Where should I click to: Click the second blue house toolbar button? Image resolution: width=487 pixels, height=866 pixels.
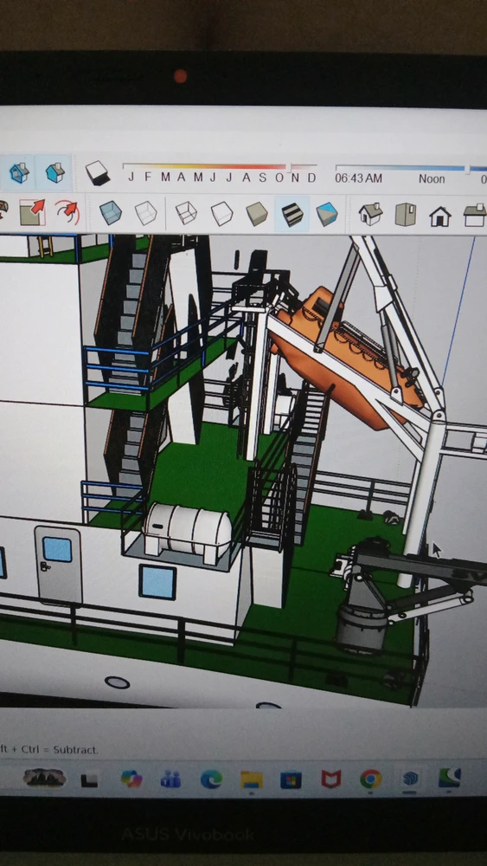pyautogui.click(x=54, y=173)
